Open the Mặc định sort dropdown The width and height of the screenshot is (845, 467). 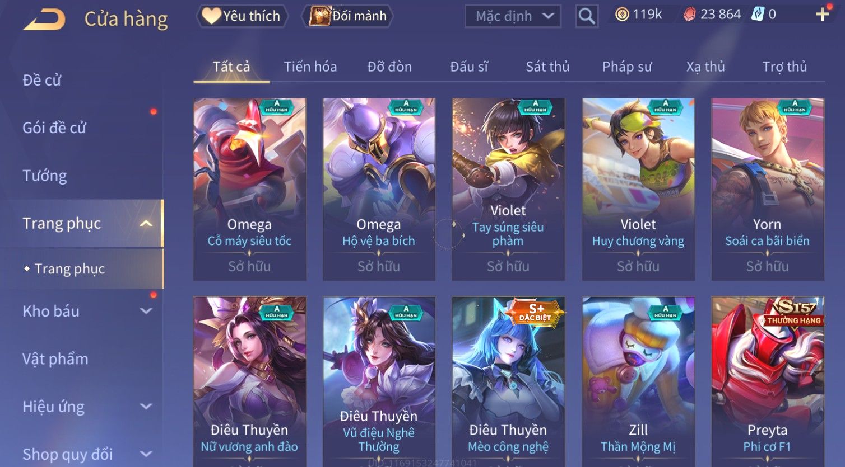513,16
